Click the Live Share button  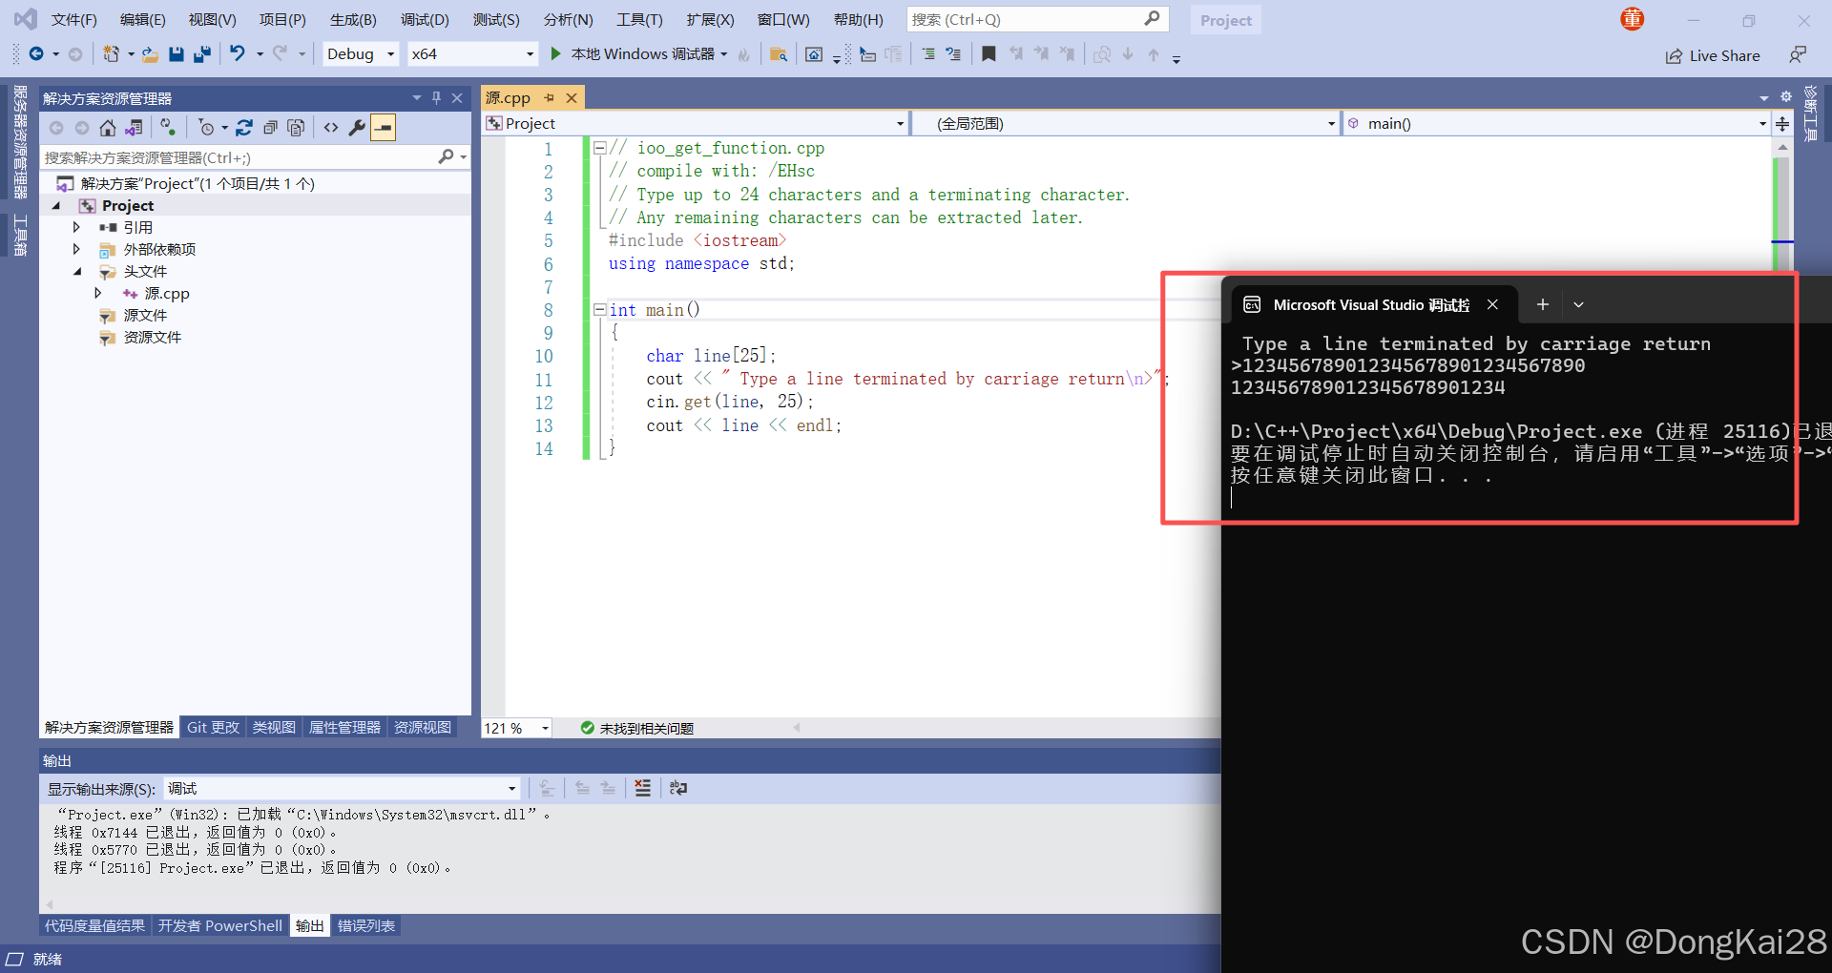tap(1713, 55)
